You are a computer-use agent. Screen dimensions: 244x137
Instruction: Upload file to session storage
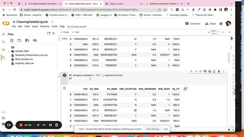pos(12,40)
